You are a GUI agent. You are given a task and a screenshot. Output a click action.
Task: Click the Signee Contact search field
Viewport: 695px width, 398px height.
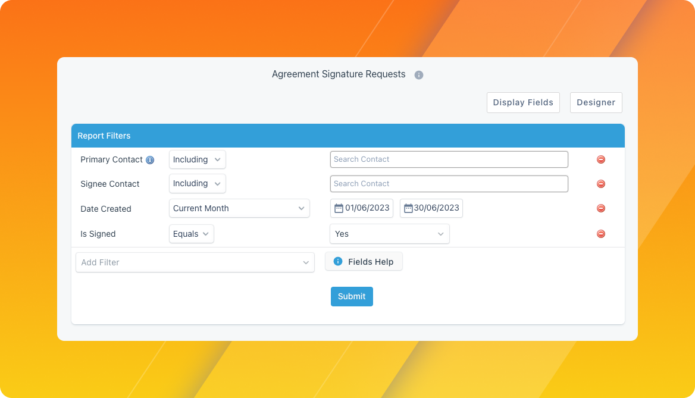pos(449,184)
